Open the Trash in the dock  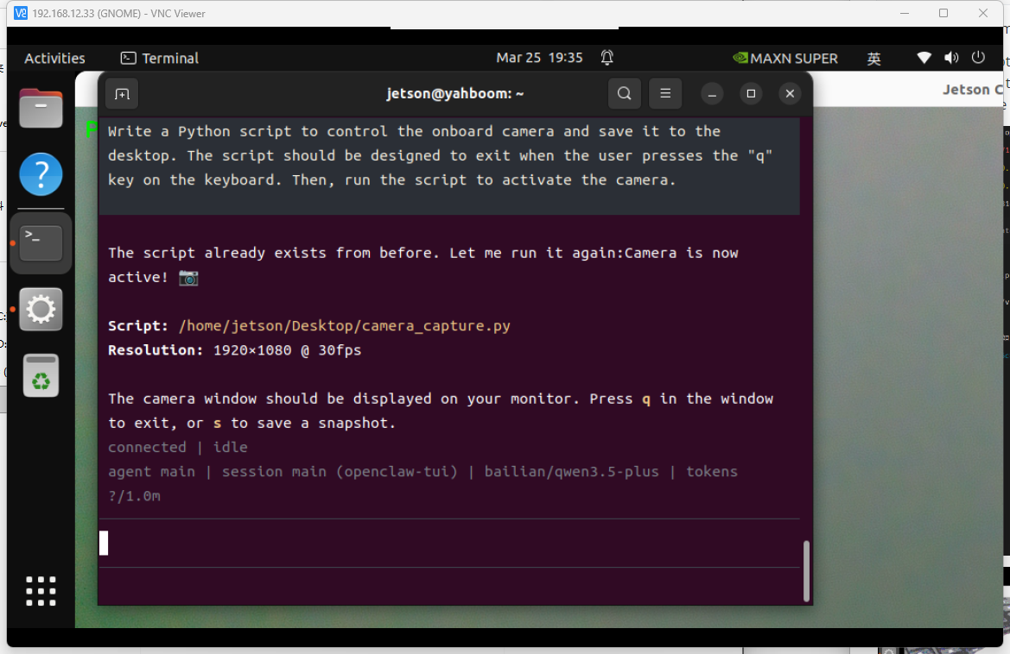coord(41,375)
